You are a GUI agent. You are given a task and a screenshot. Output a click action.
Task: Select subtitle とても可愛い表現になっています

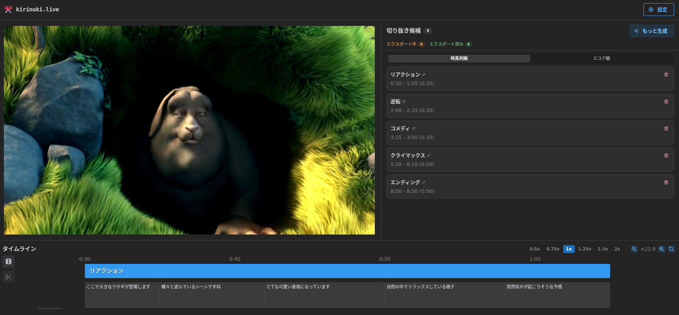point(325,295)
